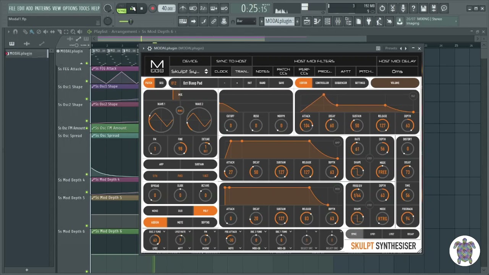Open the playlist view icon
Viewport: 489px width, 275px height.
(307, 21)
